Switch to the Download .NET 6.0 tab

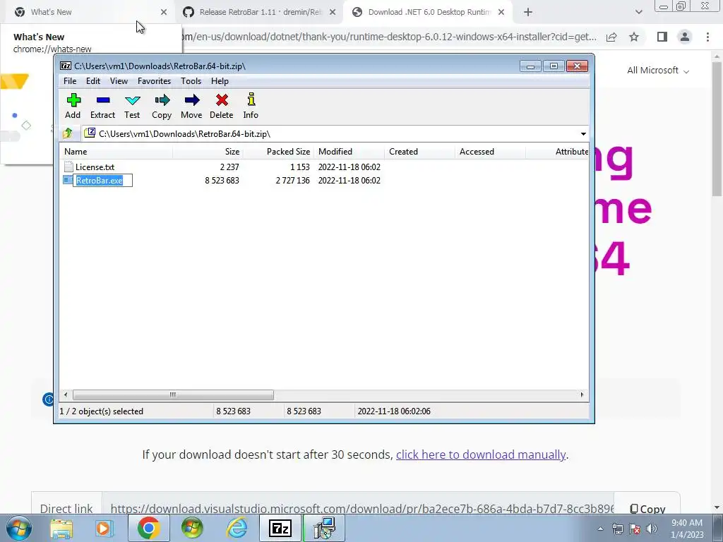[x=426, y=12]
